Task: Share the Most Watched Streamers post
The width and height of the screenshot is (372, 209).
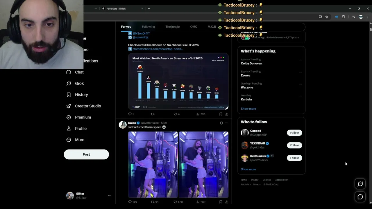Action: (227, 114)
